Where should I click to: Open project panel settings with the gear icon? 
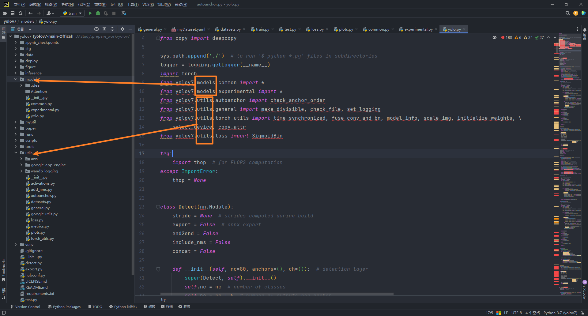123,29
